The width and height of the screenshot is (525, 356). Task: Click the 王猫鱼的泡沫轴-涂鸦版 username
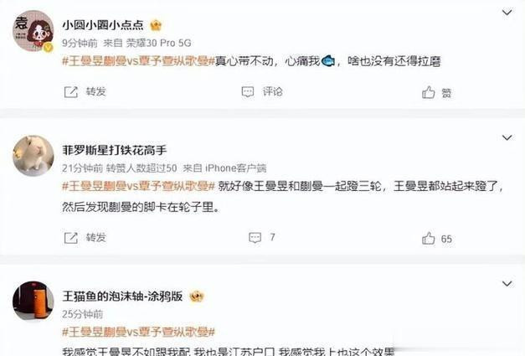click(x=122, y=297)
